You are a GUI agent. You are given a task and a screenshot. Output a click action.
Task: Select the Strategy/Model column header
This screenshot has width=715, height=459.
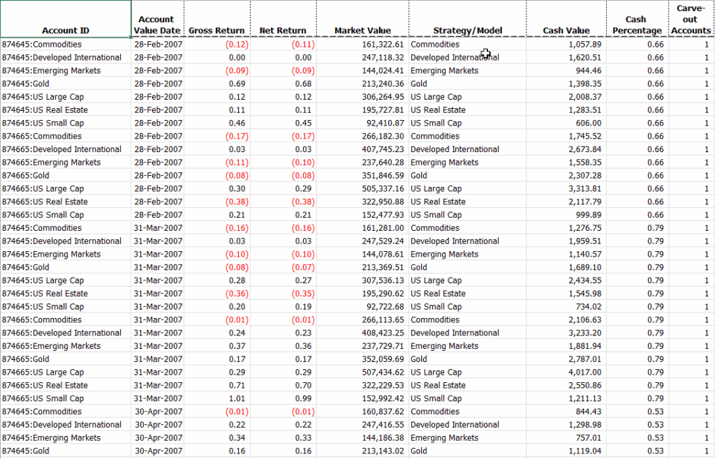point(467,30)
